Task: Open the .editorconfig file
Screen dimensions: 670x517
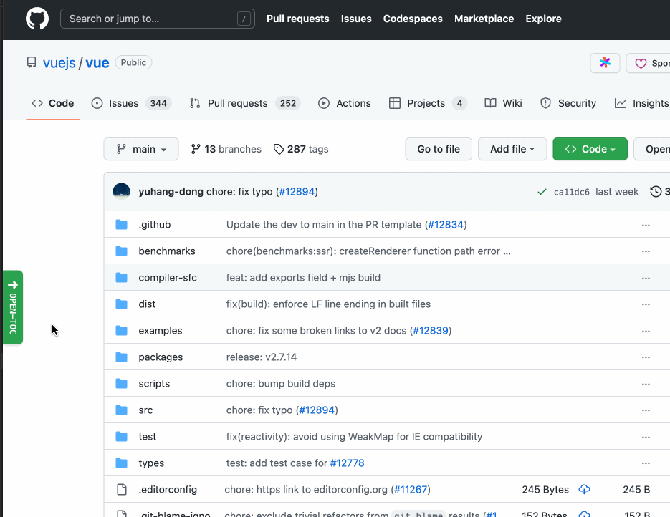Action: 168,489
